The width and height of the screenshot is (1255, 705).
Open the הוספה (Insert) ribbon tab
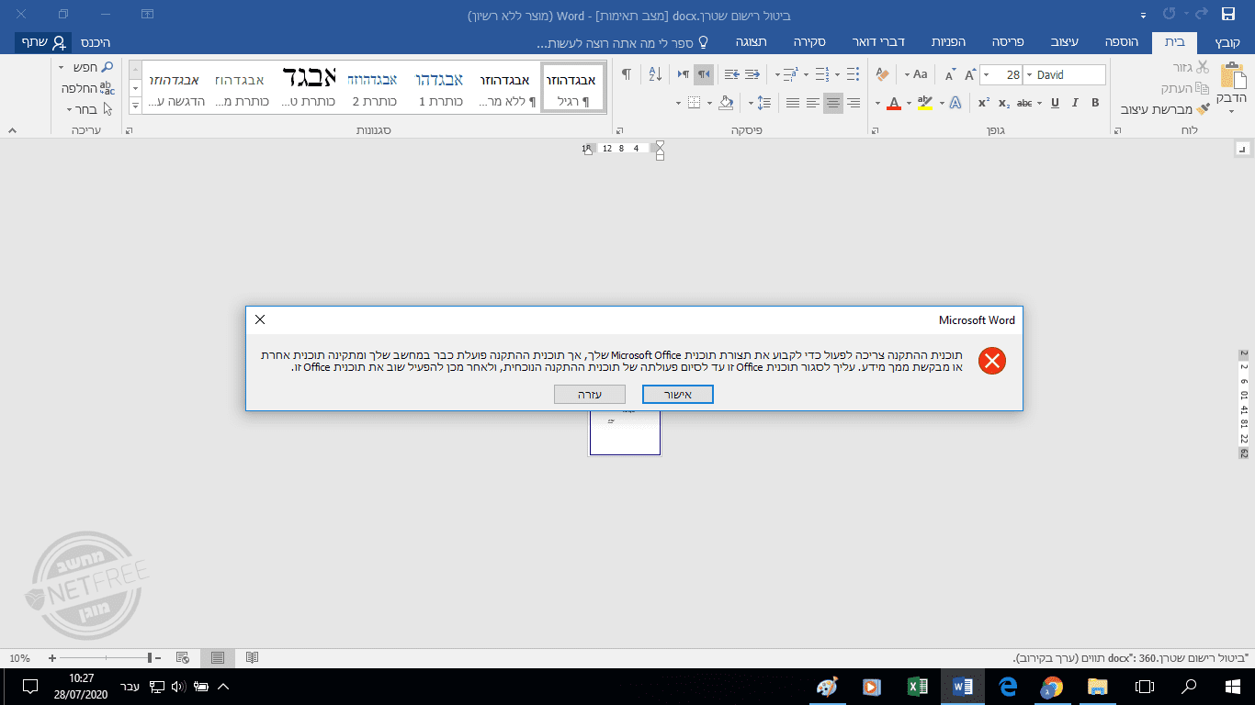(x=1122, y=42)
